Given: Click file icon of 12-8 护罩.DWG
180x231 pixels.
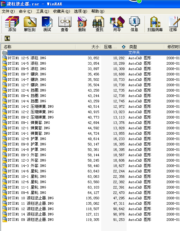Looking at the screenshot, I should pyautogui.click(x=5, y=139).
